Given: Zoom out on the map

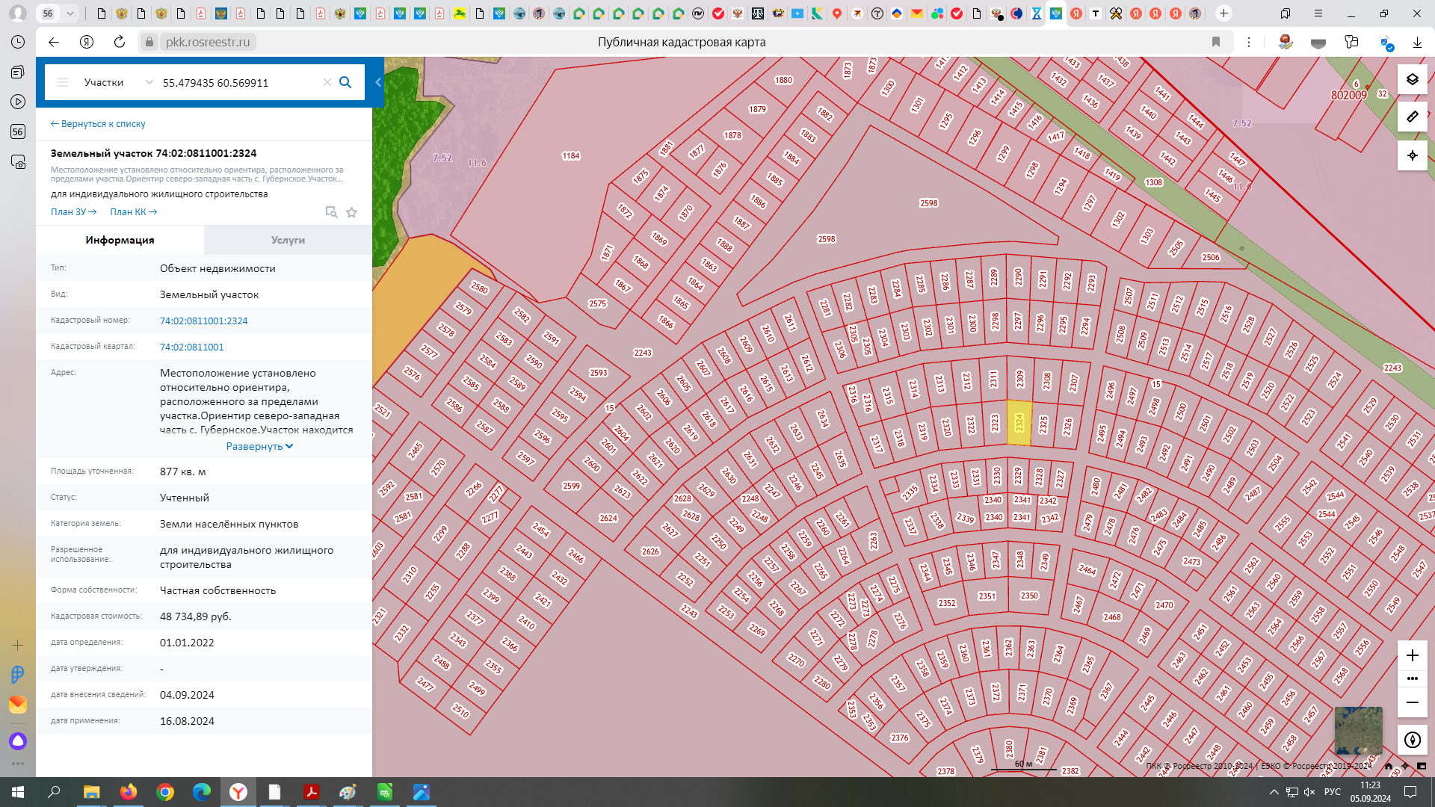Looking at the screenshot, I should coord(1412,702).
